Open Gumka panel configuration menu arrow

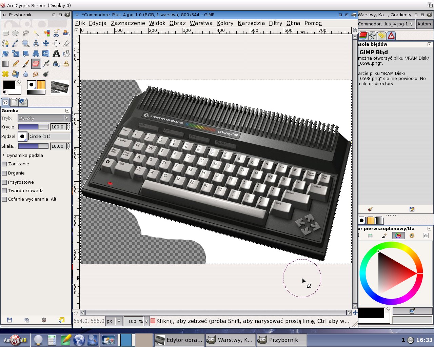coord(67,110)
